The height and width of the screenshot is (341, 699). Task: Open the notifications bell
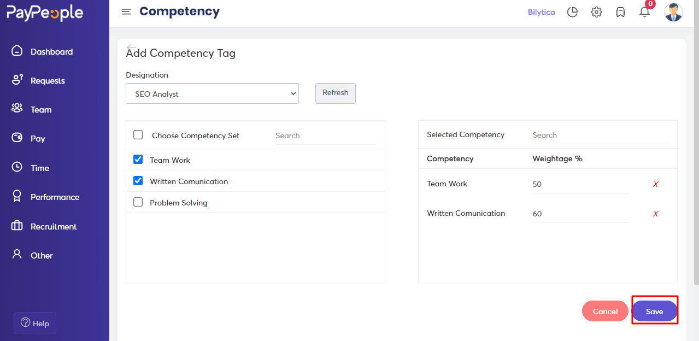coord(645,11)
